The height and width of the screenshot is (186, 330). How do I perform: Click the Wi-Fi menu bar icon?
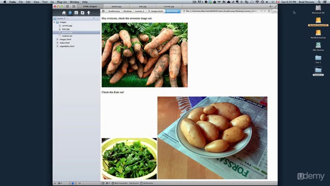258,2
